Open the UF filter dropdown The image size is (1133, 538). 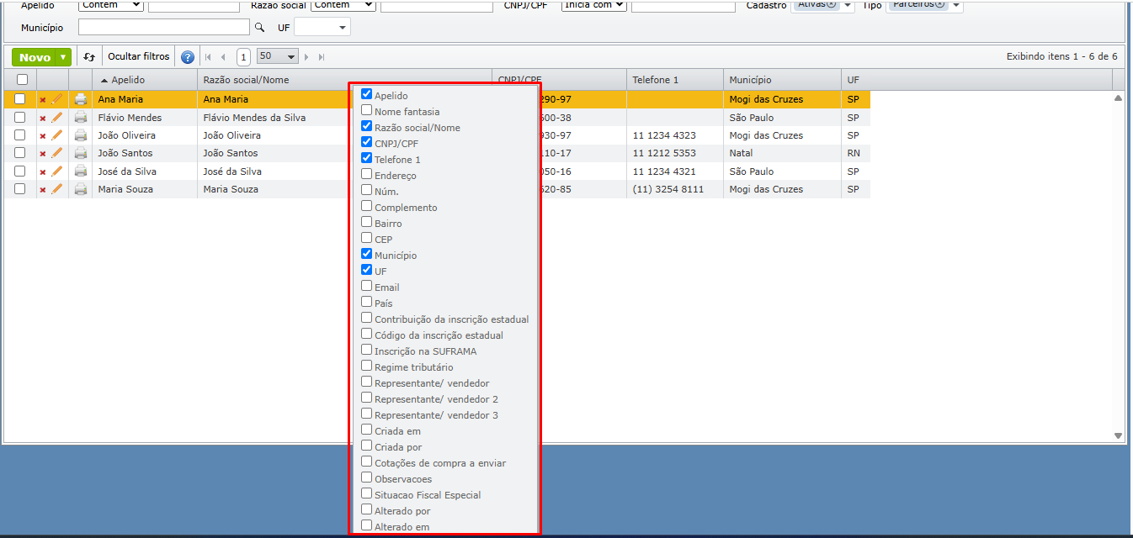click(322, 28)
